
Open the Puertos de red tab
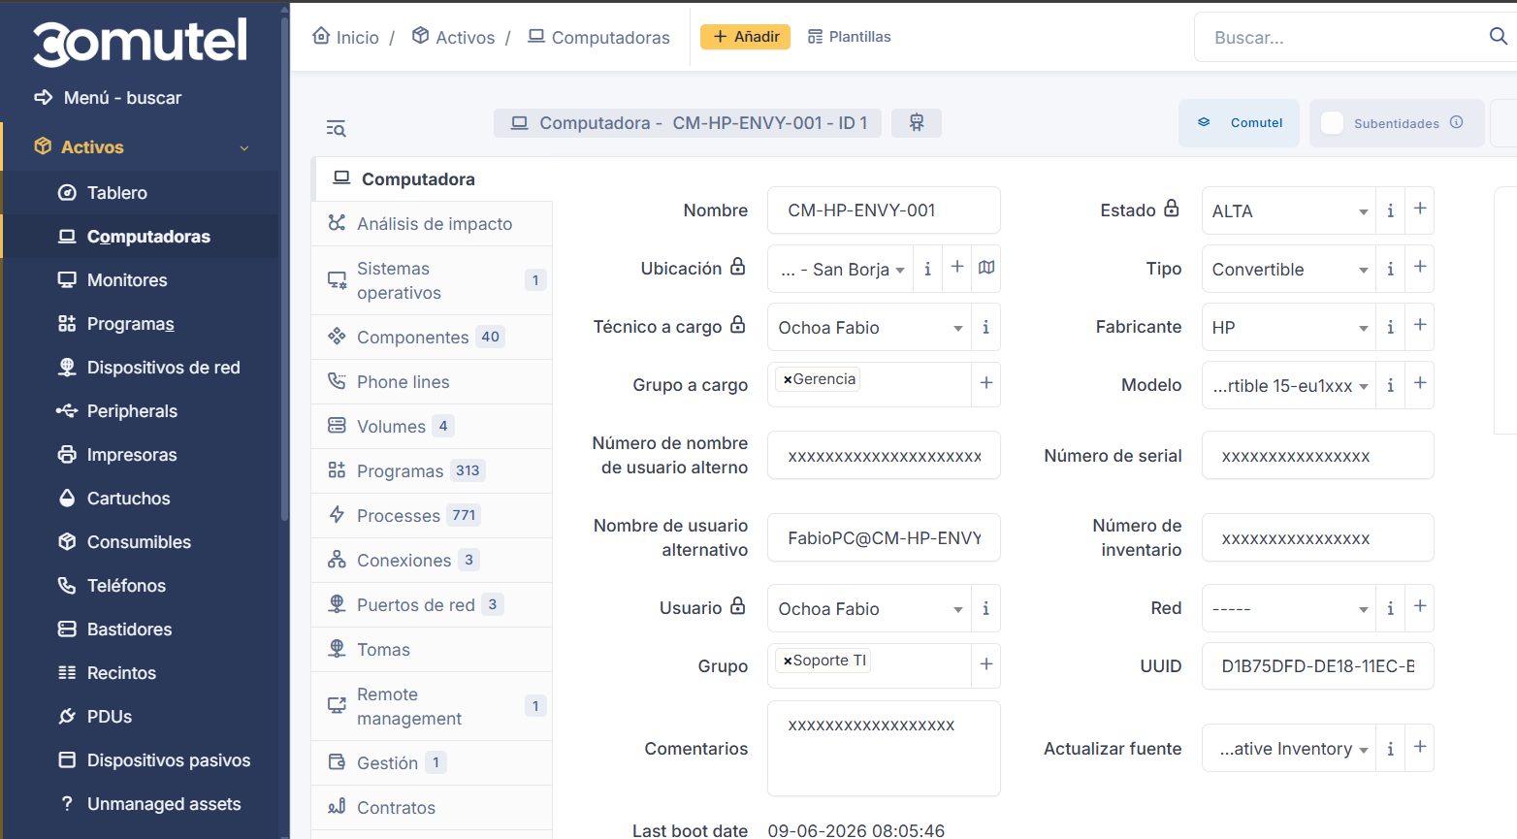[x=432, y=604]
